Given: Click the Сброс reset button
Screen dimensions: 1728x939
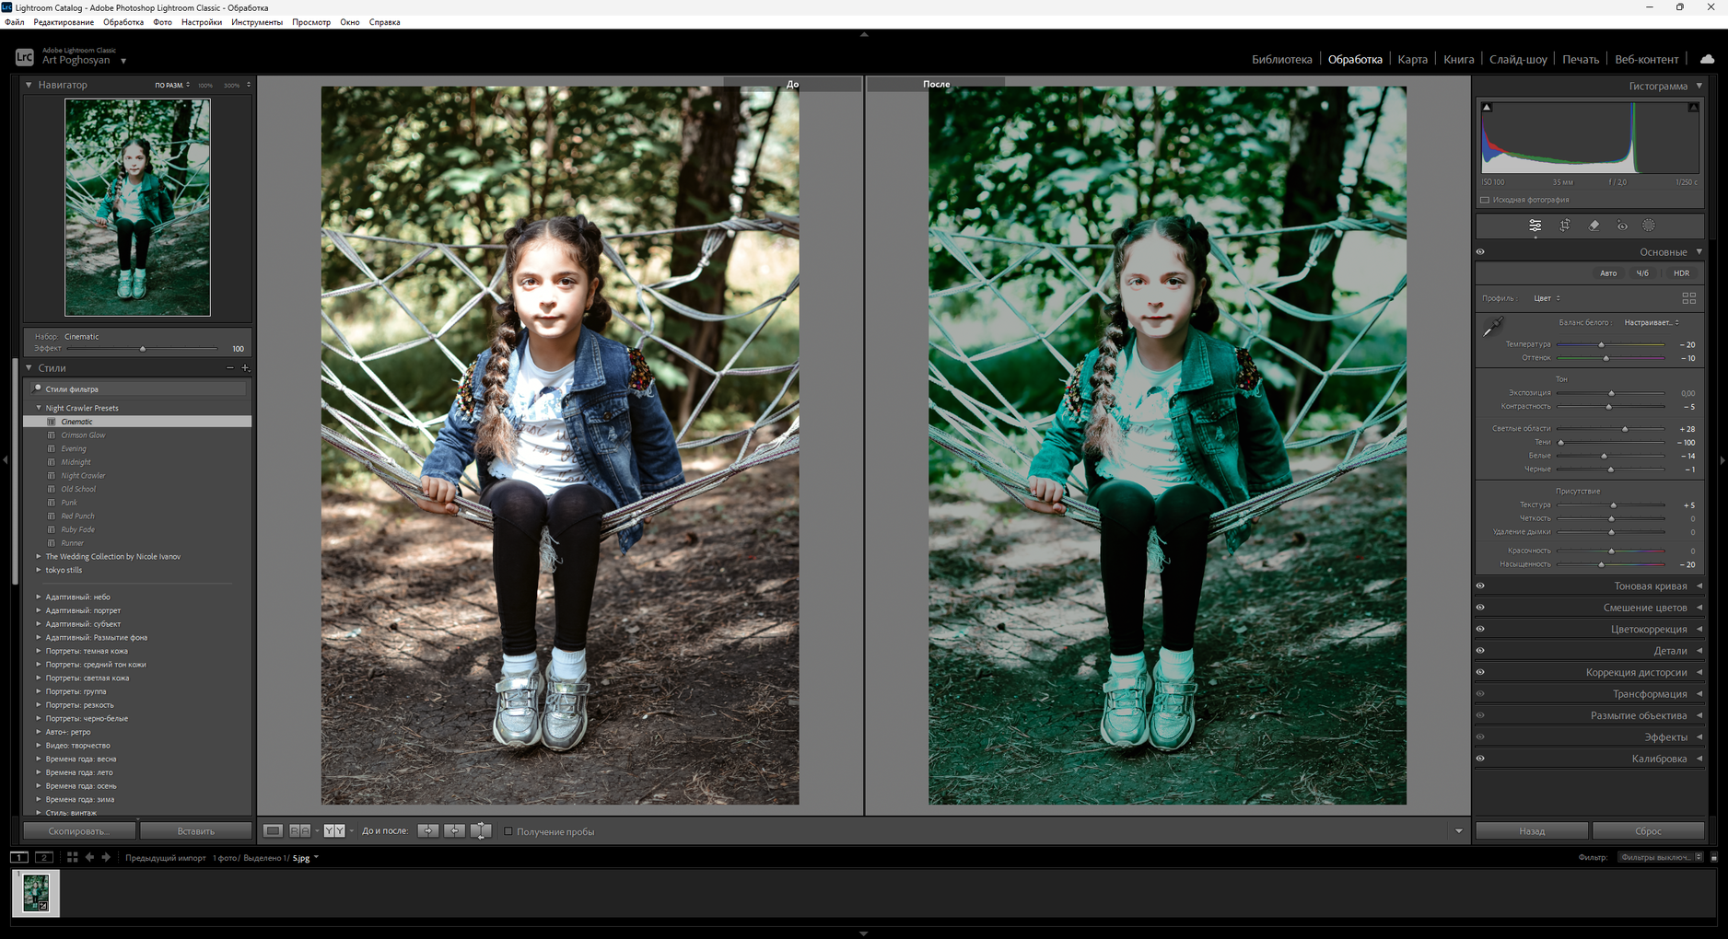Looking at the screenshot, I should 1648,831.
